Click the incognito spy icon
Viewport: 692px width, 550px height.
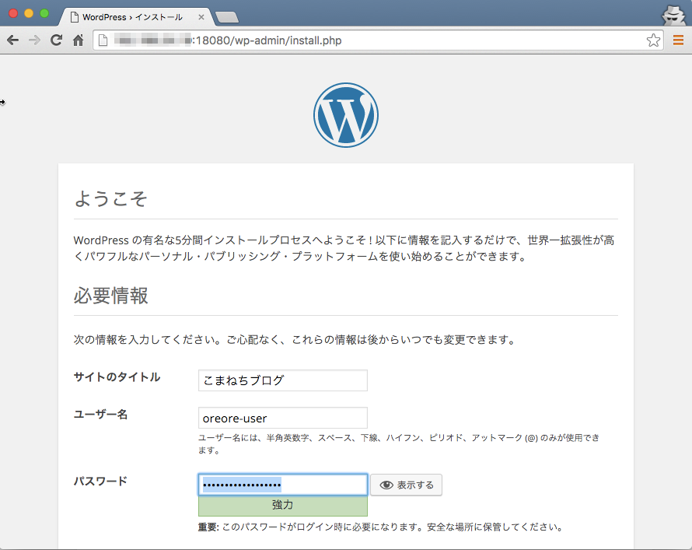point(673,15)
